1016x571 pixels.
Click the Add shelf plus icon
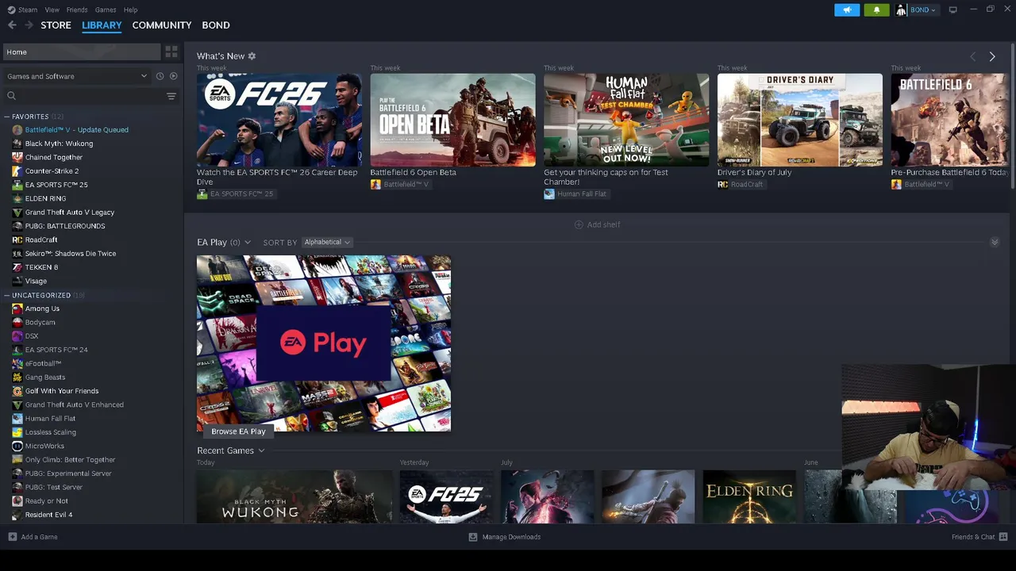[579, 224]
